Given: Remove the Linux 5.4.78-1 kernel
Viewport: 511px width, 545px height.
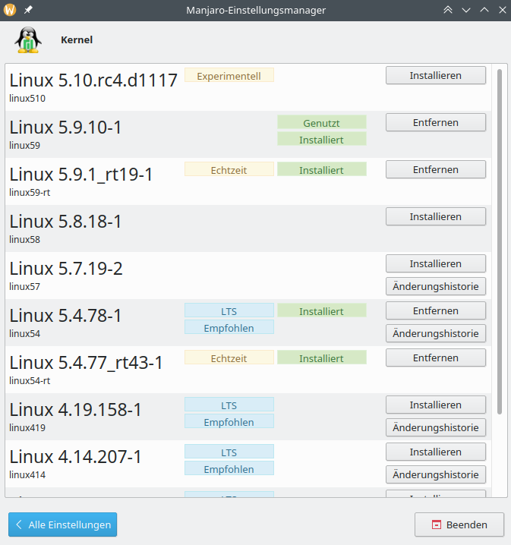Looking at the screenshot, I should pyautogui.click(x=436, y=310).
